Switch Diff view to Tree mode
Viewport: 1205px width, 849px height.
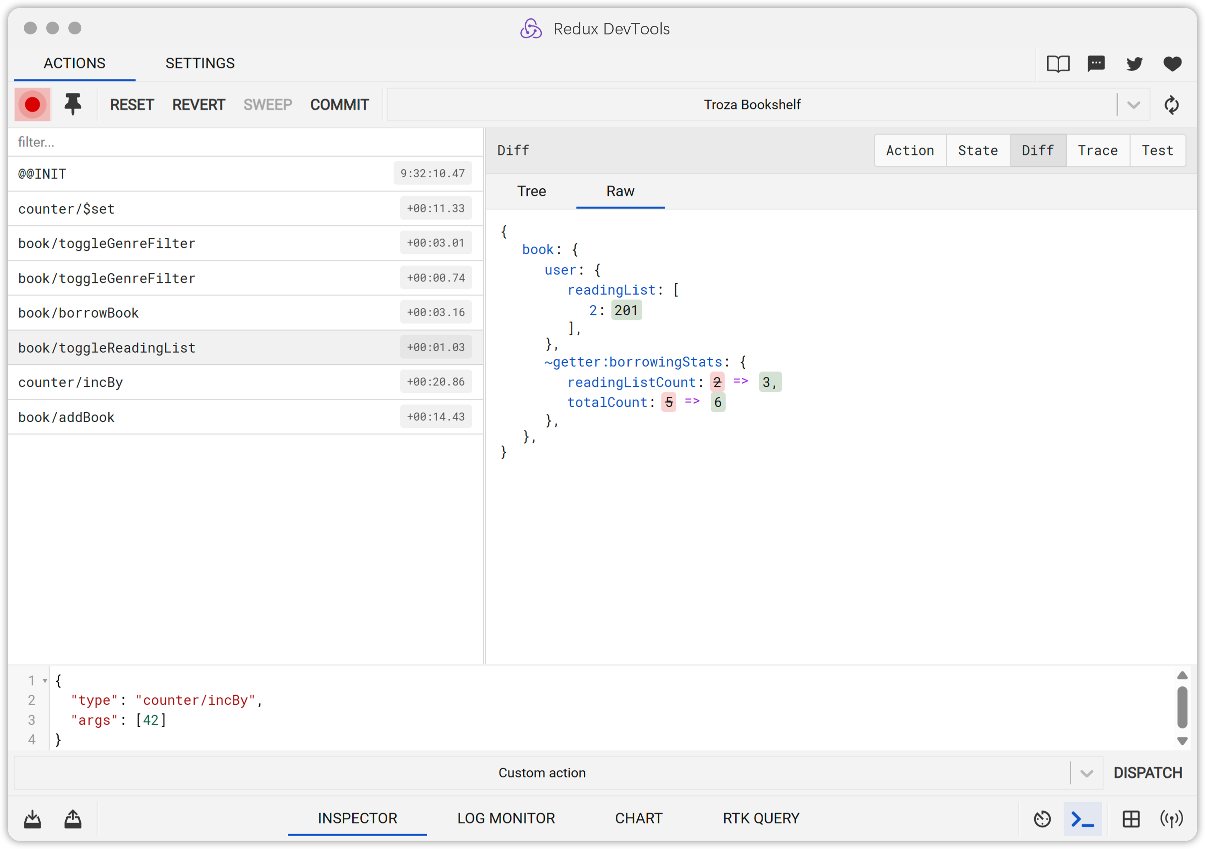coord(531,191)
